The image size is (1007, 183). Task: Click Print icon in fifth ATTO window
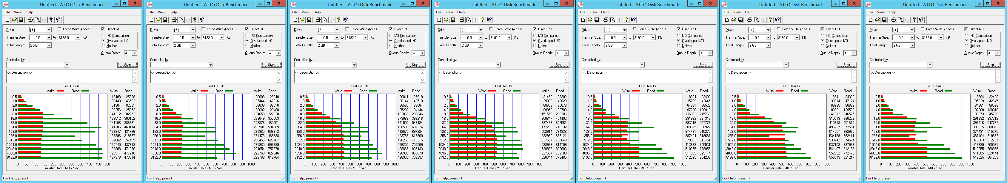(x=606, y=20)
